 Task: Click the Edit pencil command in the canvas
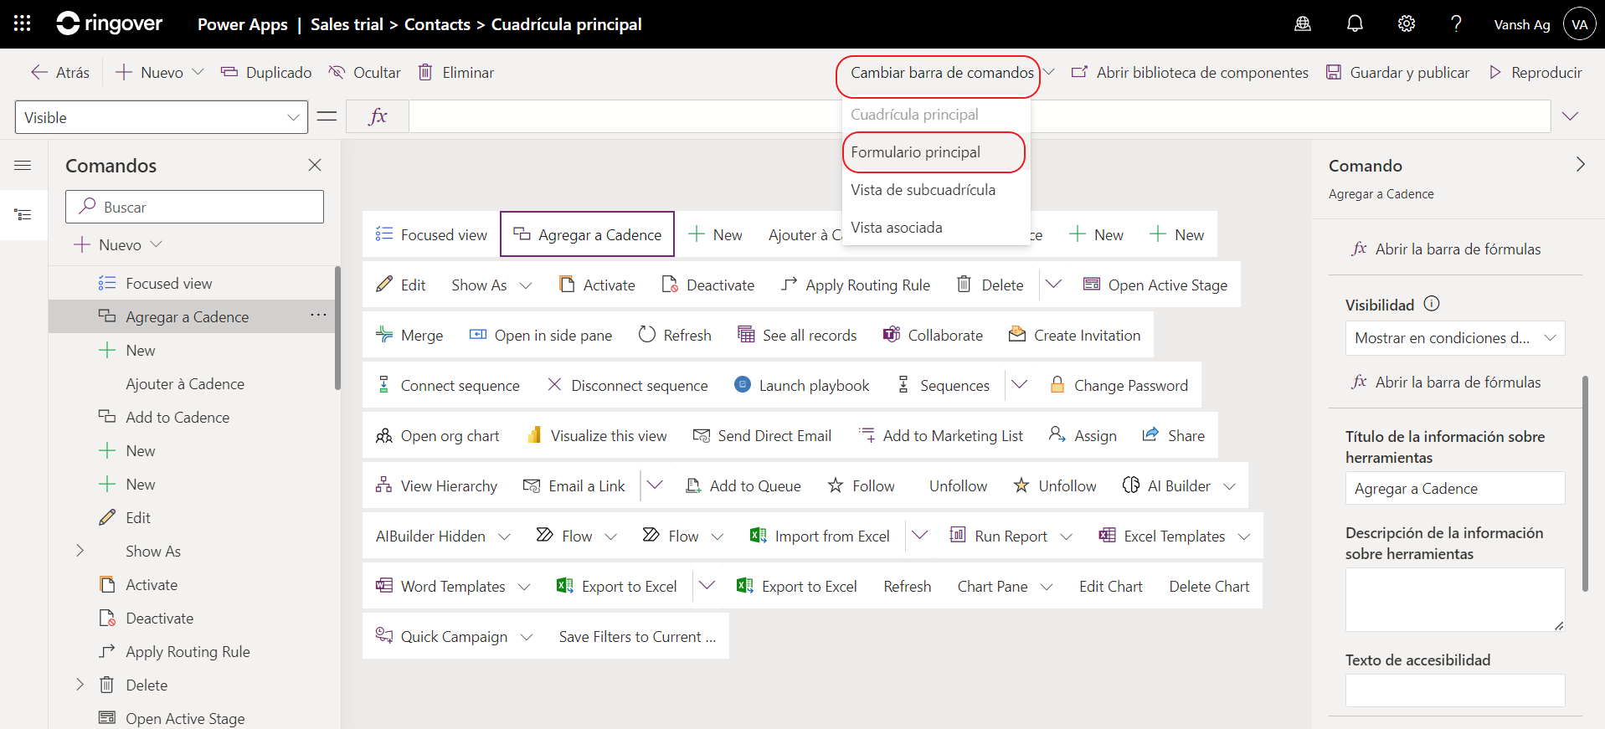point(401,285)
